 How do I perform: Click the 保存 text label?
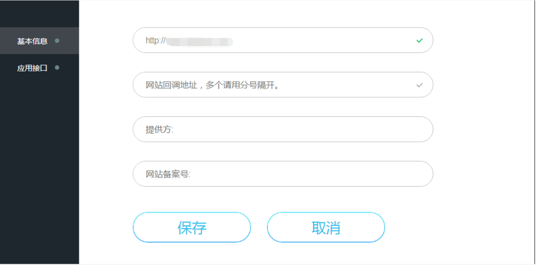[192, 228]
